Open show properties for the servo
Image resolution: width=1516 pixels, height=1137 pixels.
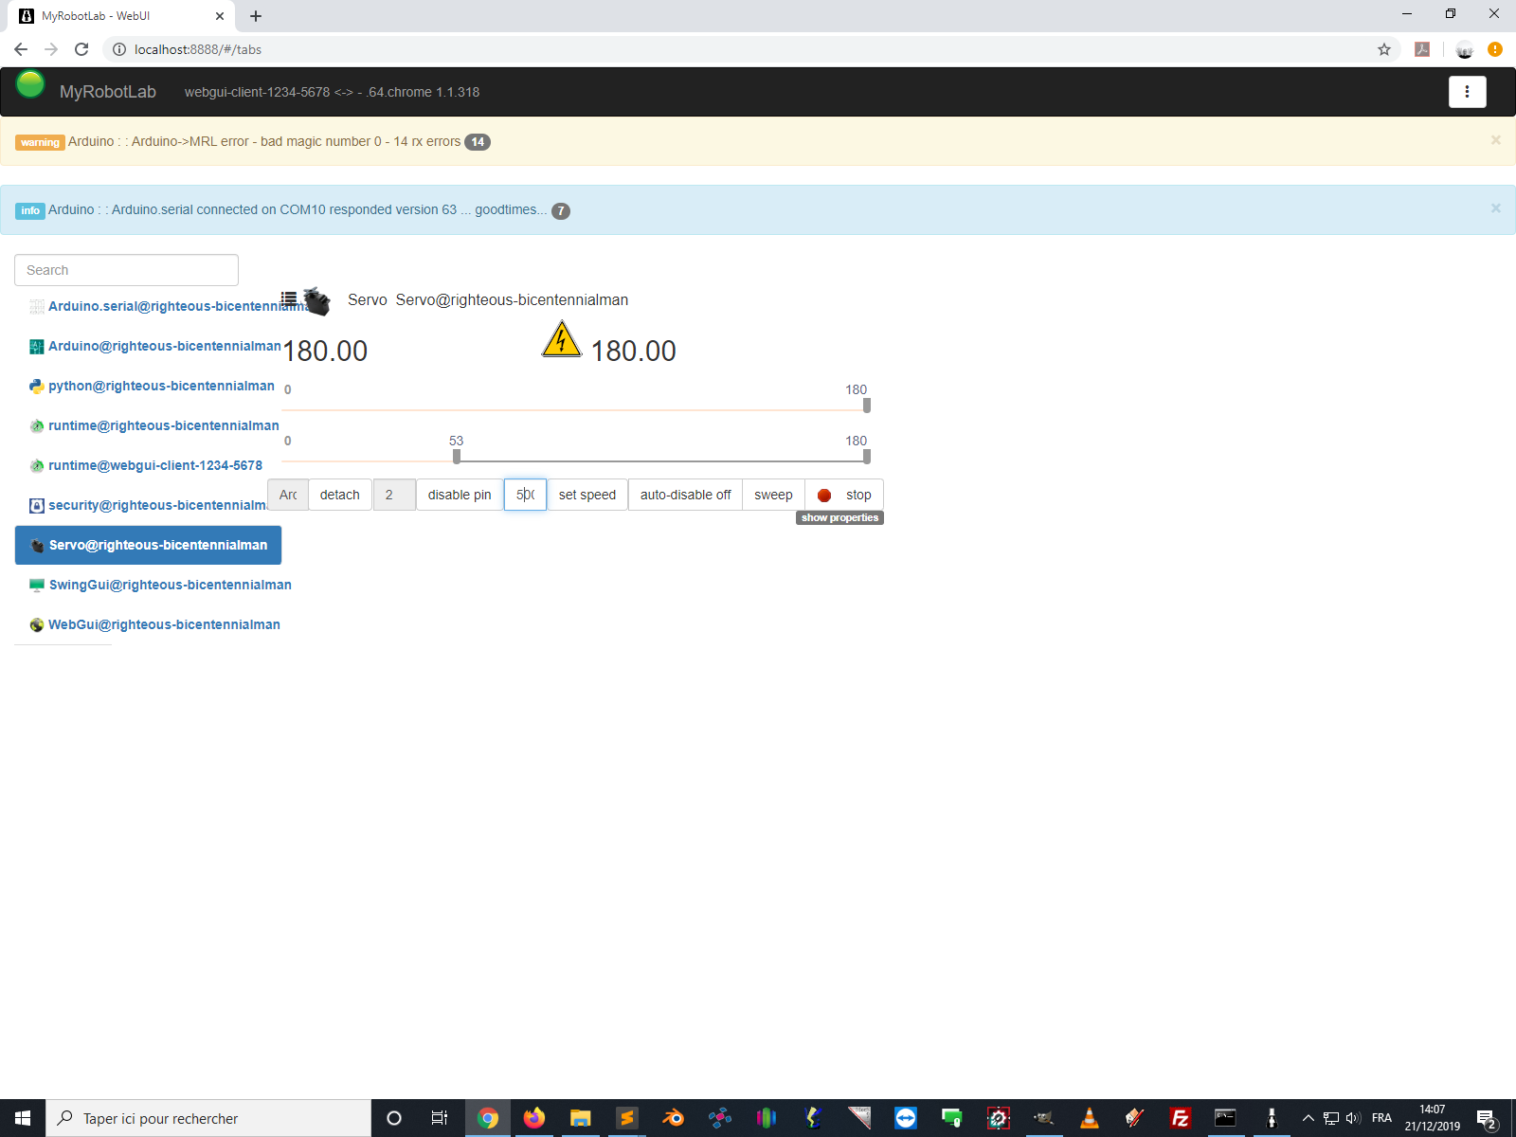[x=840, y=517]
